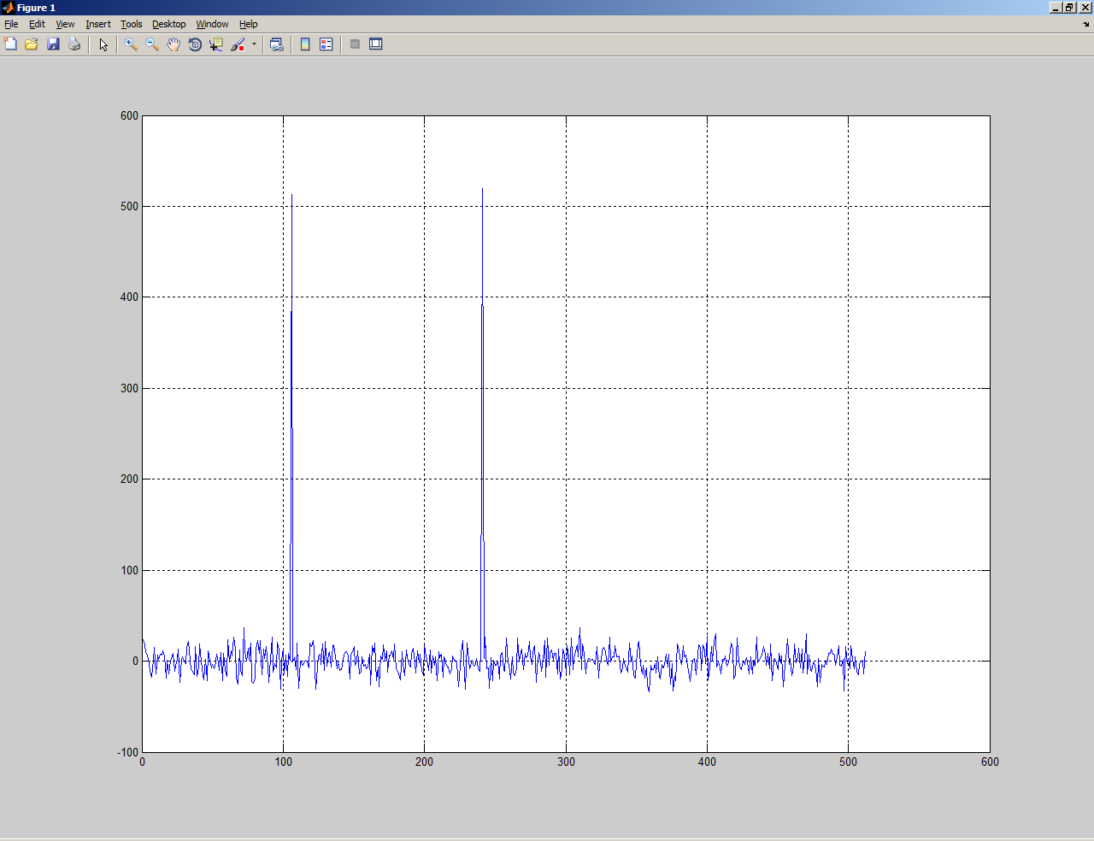Viewport: 1094px width, 841px height.
Task: Select the Zoom Out magnifier tool
Action: point(152,44)
